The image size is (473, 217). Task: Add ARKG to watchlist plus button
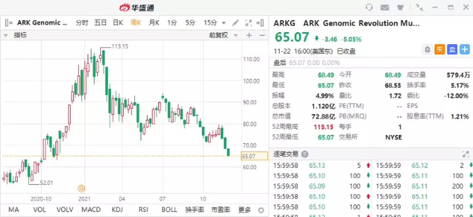[465, 49]
